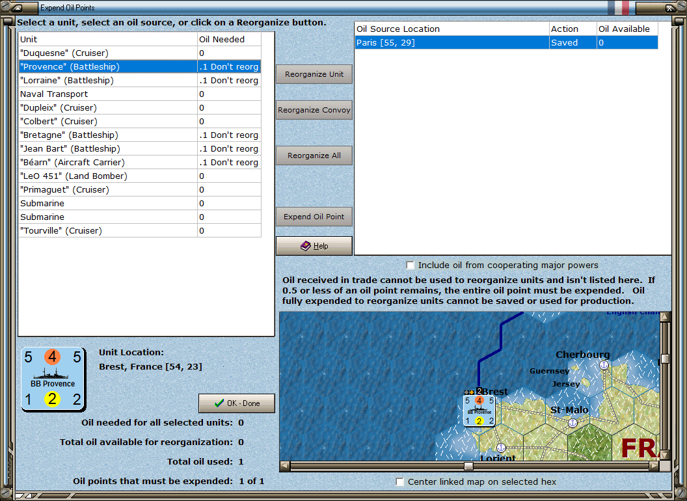Check Center linked map on selected hex

point(399,481)
